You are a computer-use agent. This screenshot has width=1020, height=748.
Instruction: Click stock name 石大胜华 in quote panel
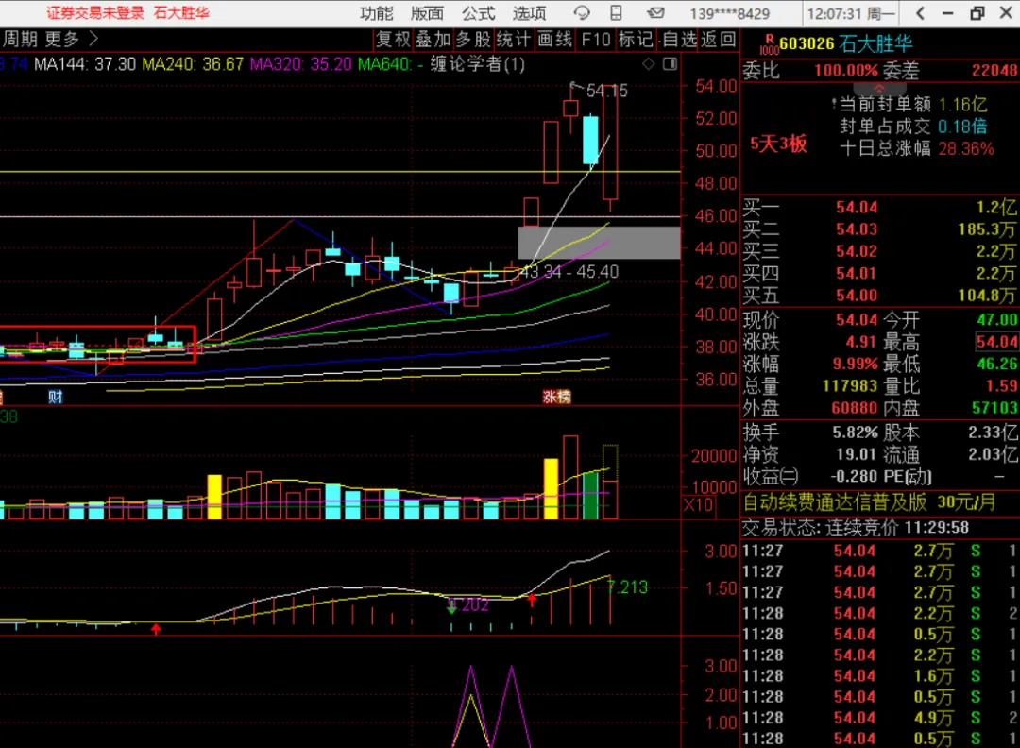click(875, 43)
